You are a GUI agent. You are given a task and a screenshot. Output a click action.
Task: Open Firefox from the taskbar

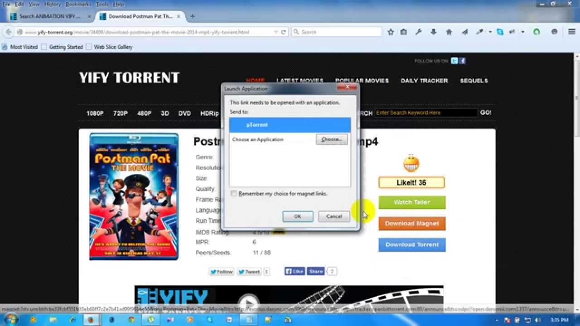pos(91,320)
